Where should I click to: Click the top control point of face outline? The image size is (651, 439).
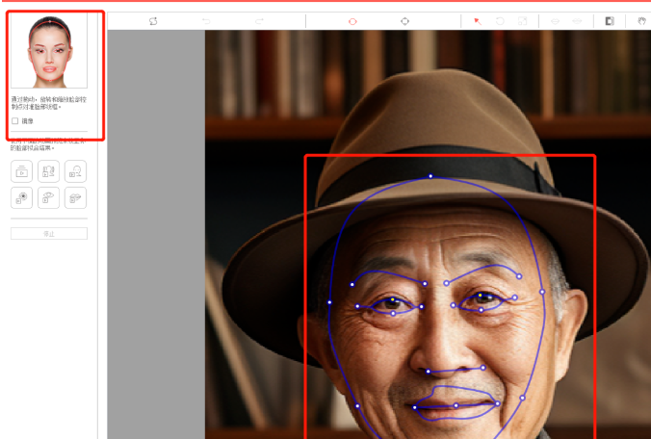pyautogui.click(x=430, y=176)
